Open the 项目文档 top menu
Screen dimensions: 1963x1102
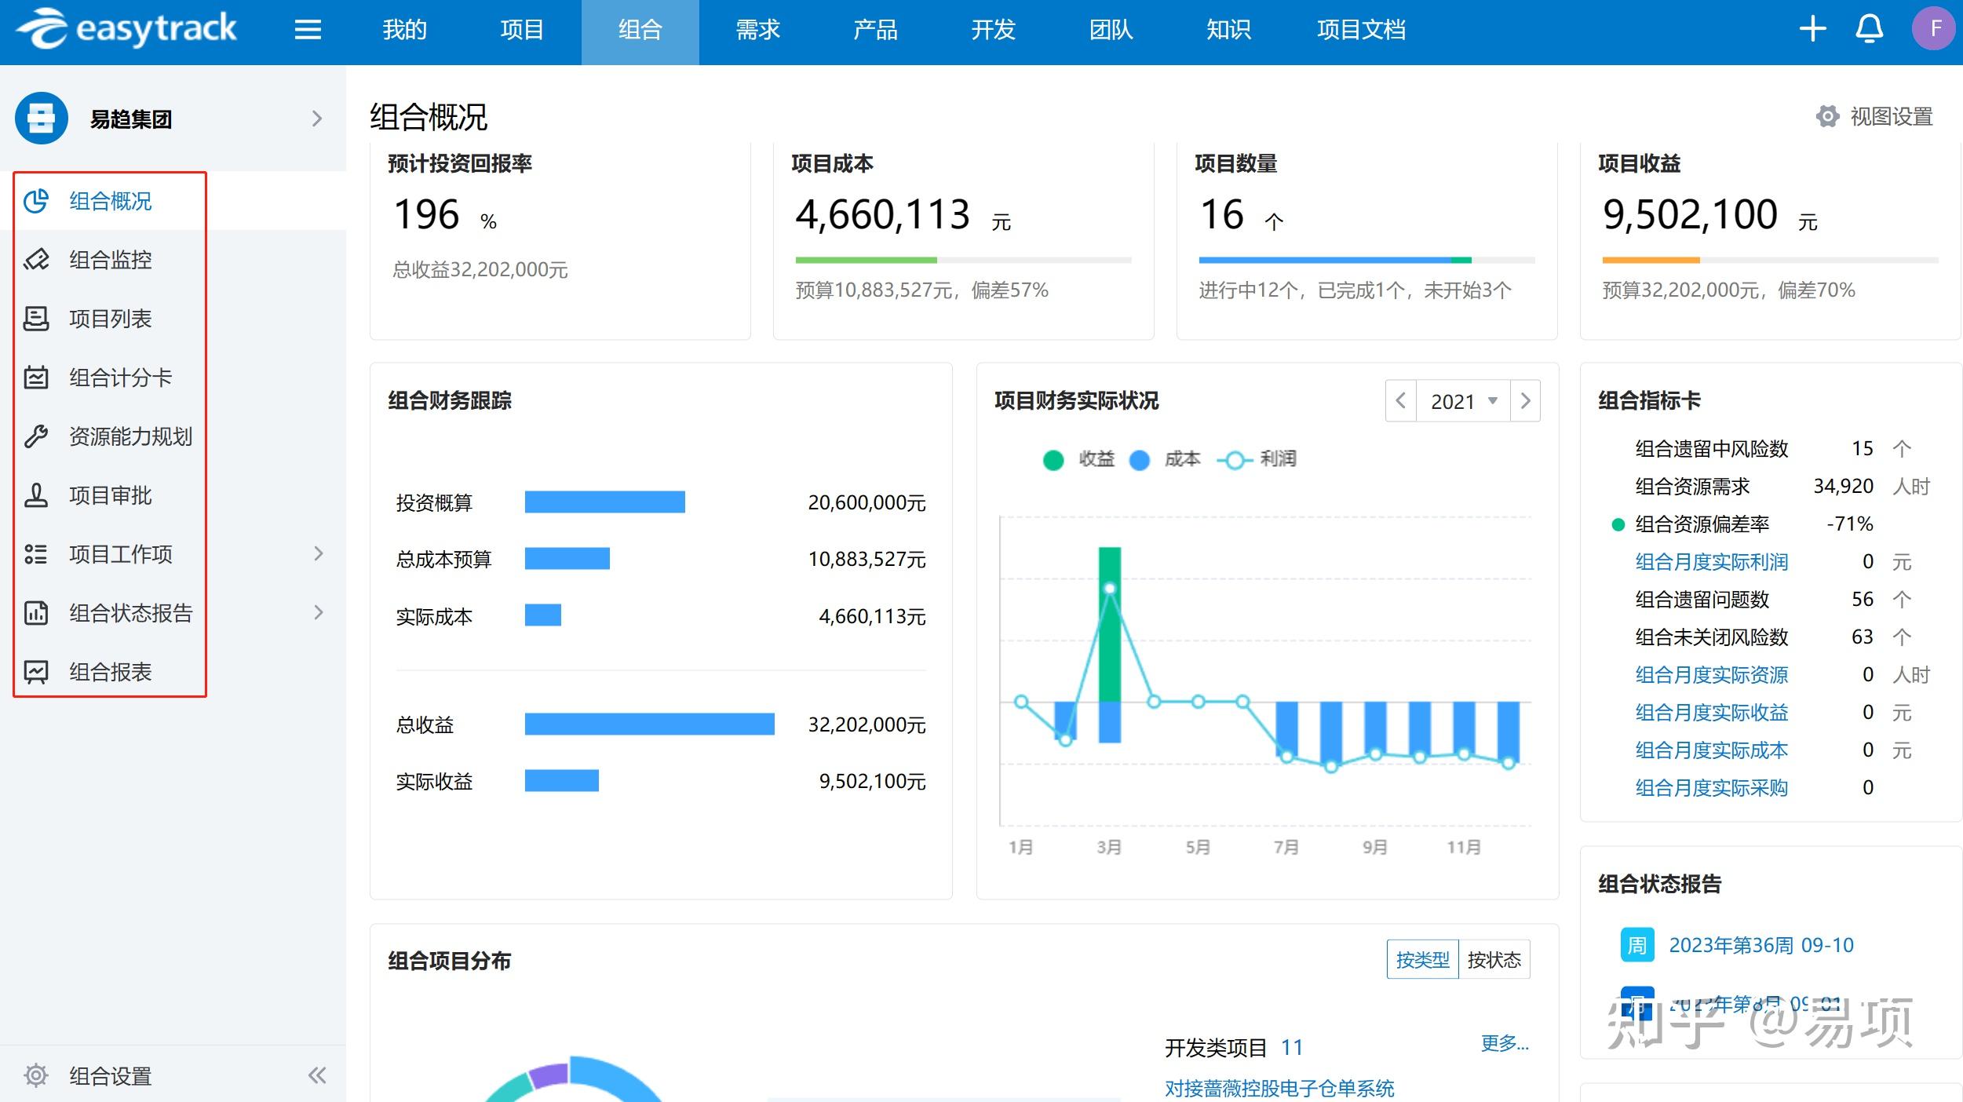[x=1362, y=30]
